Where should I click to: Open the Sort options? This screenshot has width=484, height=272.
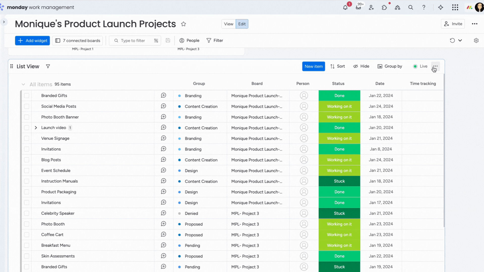[x=337, y=66]
